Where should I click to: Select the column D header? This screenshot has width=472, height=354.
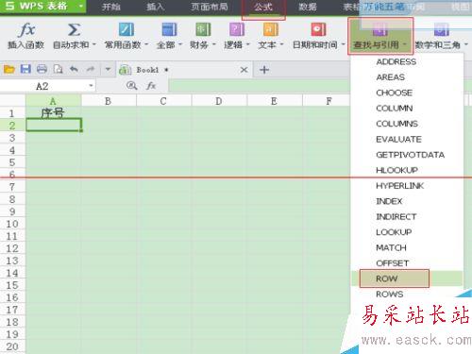pyautogui.click(x=219, y=101)
